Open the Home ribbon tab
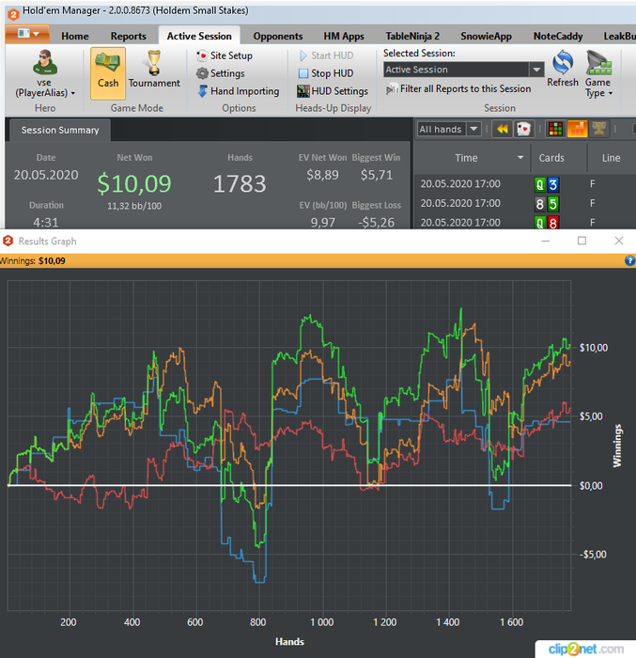636x658 pixels. tap(75, 36)
